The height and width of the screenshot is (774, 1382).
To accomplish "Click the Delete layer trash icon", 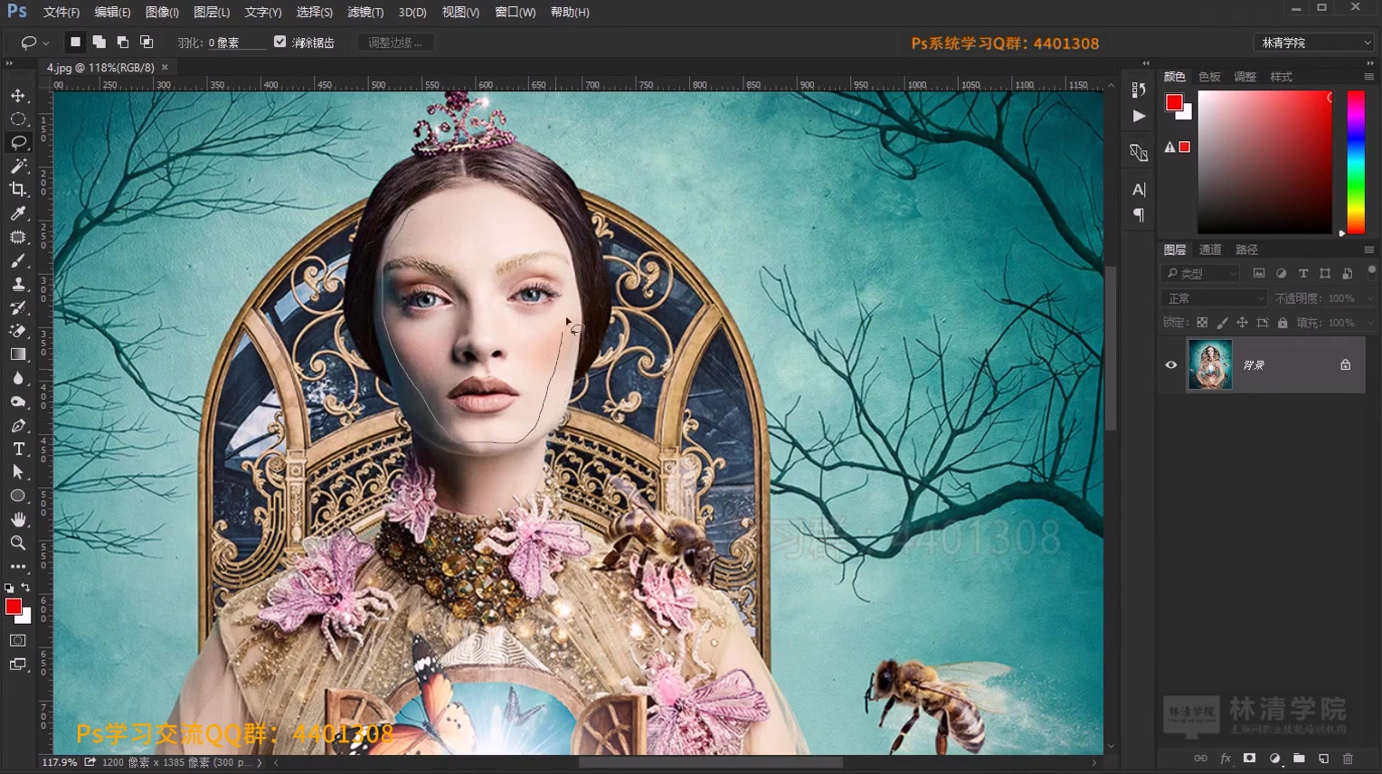I will tap(1348, 759).
